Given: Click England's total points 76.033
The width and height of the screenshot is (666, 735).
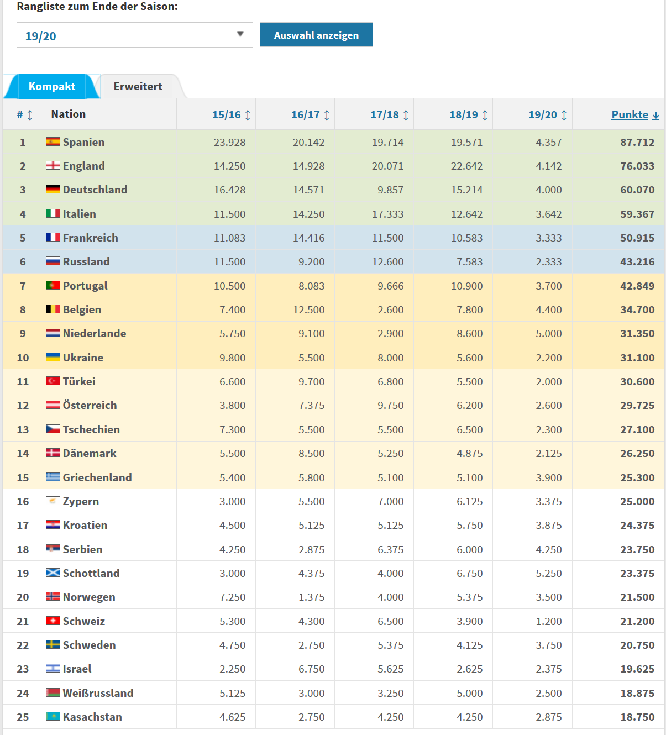Looking at the screenshot, I should click(637, 166).
